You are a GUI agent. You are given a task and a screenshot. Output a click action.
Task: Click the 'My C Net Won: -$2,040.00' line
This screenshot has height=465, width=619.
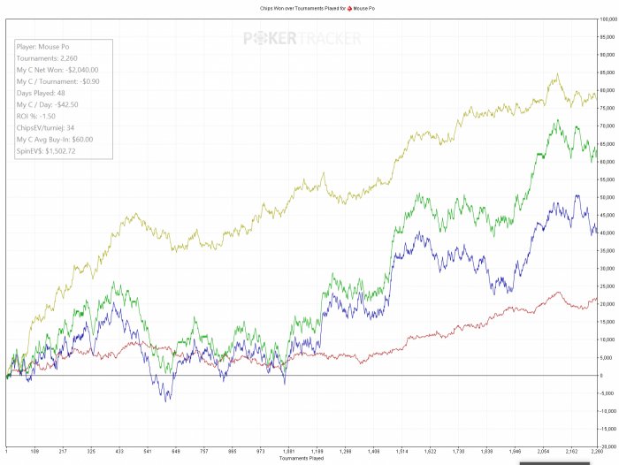[57, 70]
